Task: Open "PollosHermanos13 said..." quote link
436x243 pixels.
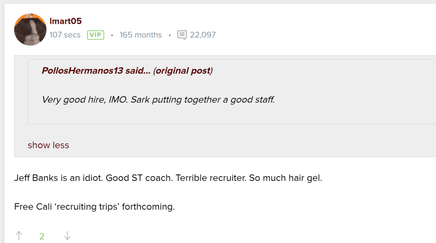Action: (x=95, y=71)
